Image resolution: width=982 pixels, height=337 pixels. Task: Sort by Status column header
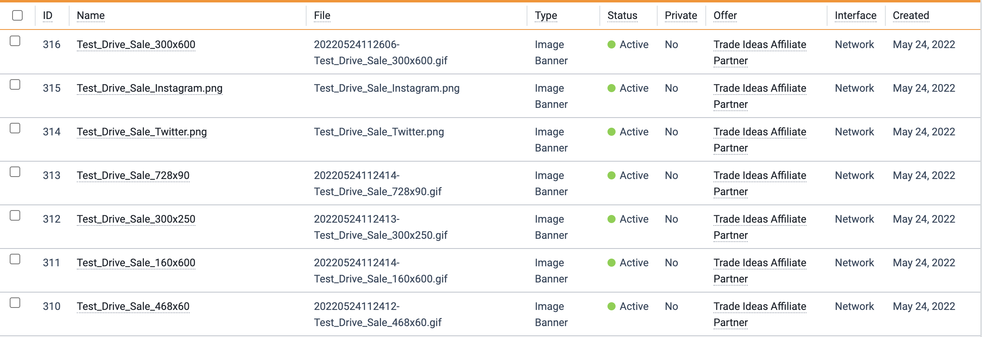[x=622, y=15]
